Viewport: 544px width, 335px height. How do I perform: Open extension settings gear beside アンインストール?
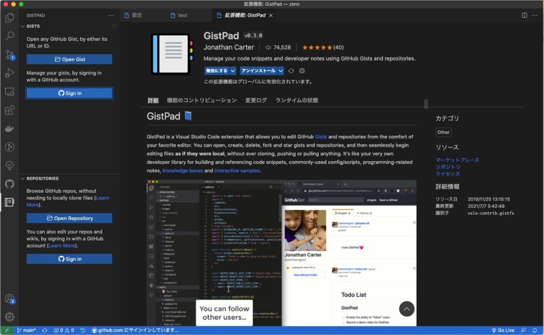tap(302, 71)
